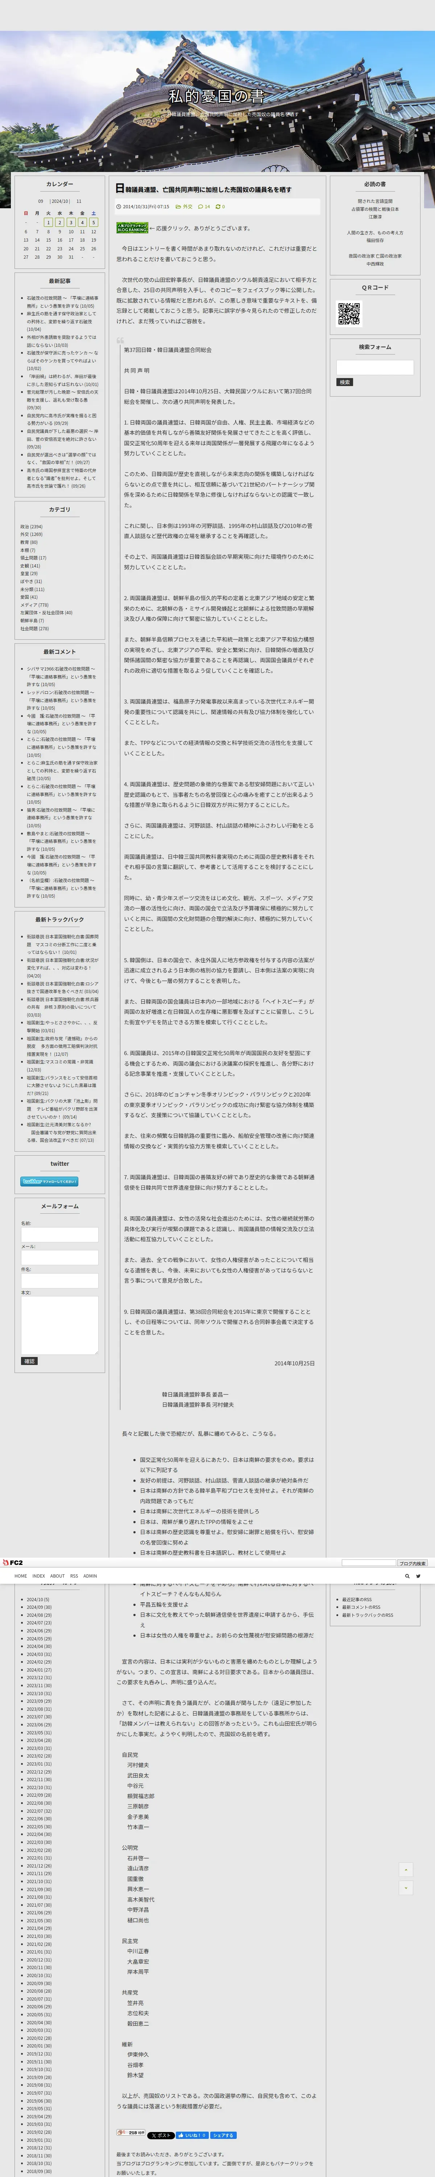
Task: Focus the FC2 bar search input
Action: coord(368,1563)
